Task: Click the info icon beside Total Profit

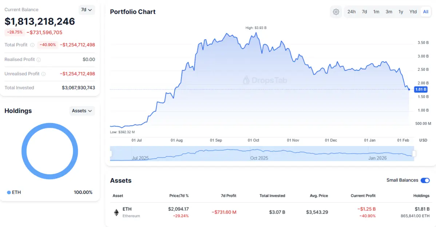Action: [x=32, y=45]
